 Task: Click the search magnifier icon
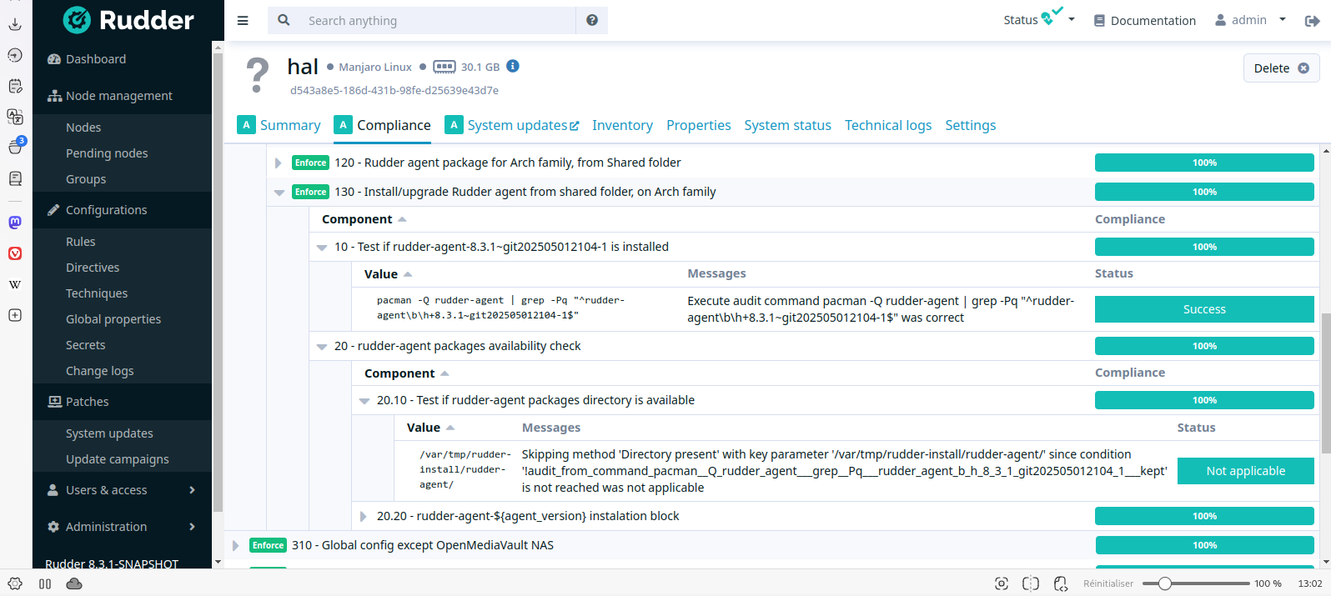pyautogui.click(x=284, y=20)
